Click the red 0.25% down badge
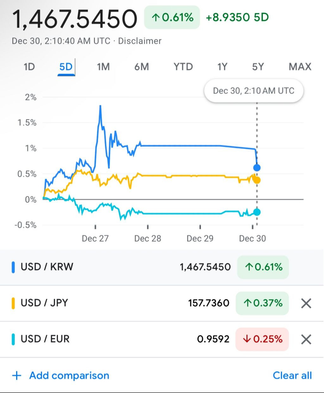 coord(262,339)
